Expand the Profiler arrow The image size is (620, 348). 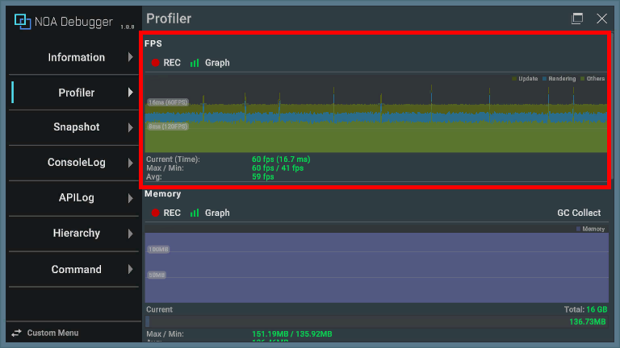[131, 93]
